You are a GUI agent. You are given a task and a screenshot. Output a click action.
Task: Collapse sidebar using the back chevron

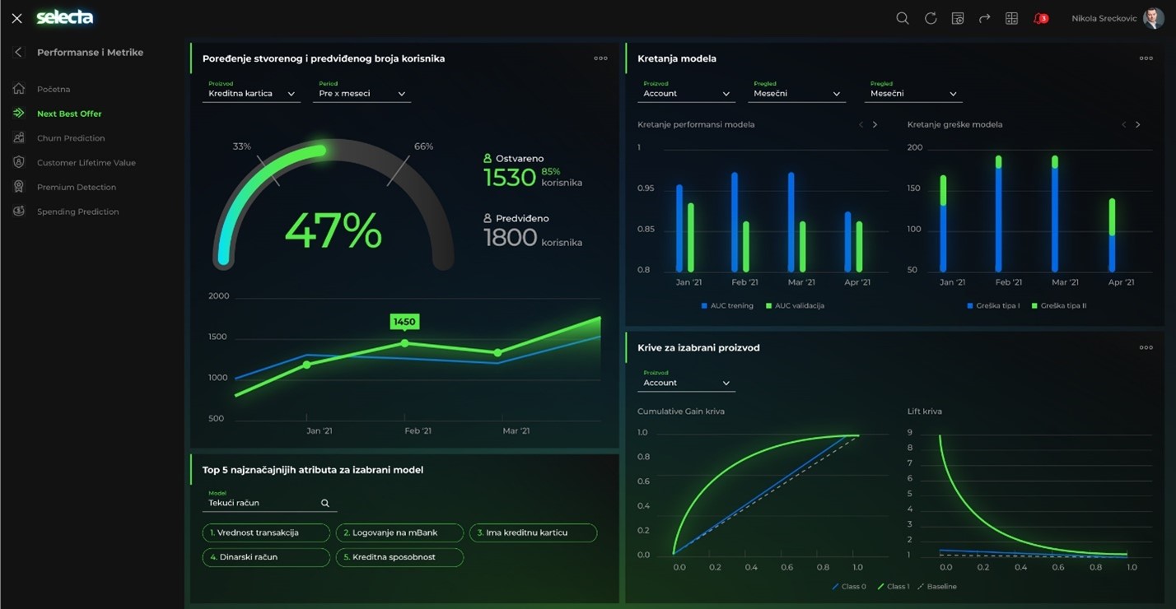click(18, 52)
